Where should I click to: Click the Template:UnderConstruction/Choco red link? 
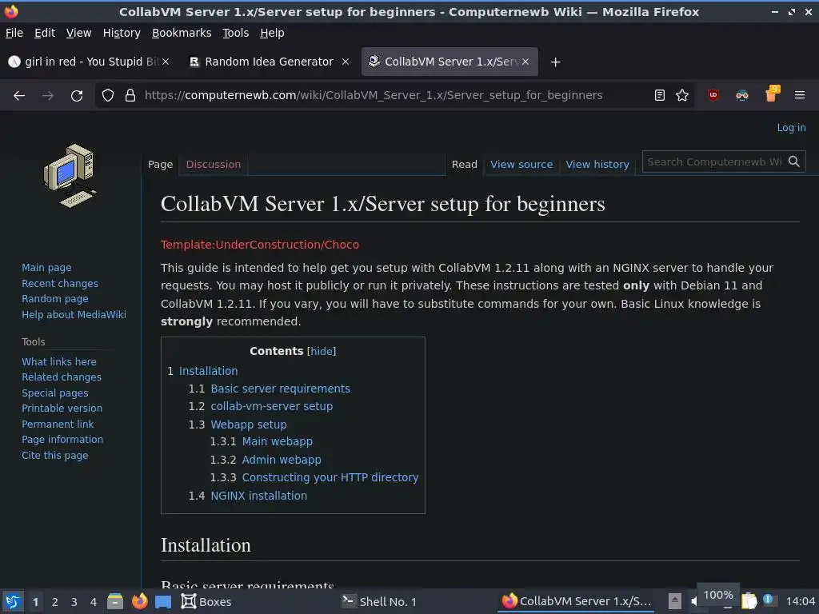(260, 245)
